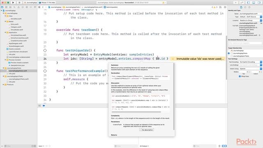This screenshot has width=263, height=148.
Task: Collapse the Application folder
Action: pos(5,32)
